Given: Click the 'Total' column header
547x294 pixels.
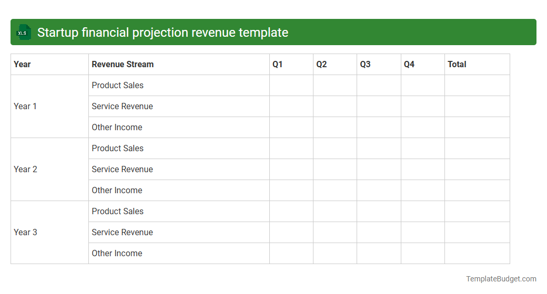Looking at the screenshot, I should 477,65.
